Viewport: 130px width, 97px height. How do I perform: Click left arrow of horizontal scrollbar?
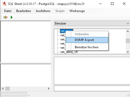[x=3, y=89]
